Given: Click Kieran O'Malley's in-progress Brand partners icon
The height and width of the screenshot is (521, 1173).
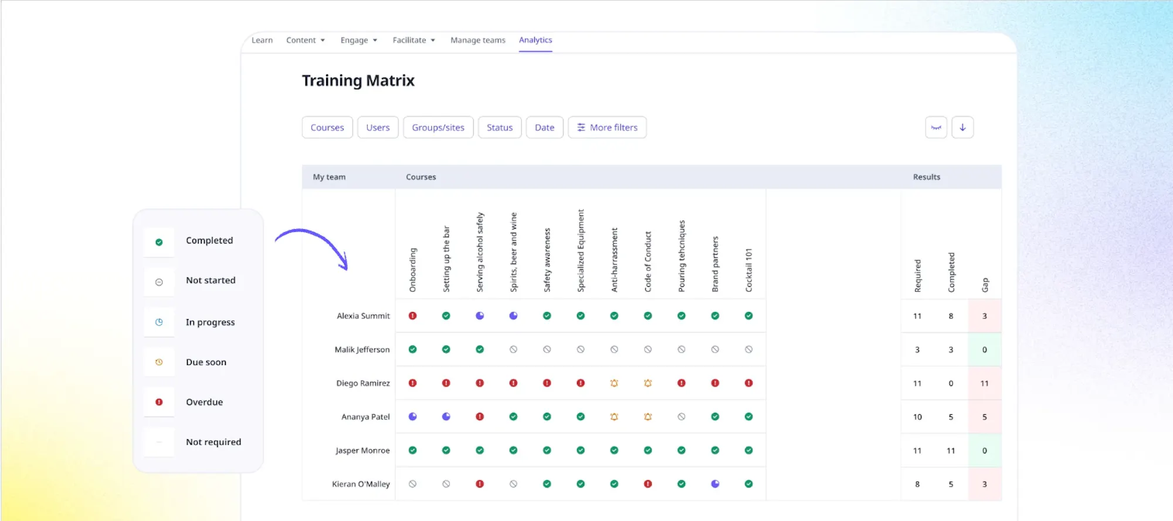Looking at the screenshot, I should pyautogui.click(x=715, y=484).
